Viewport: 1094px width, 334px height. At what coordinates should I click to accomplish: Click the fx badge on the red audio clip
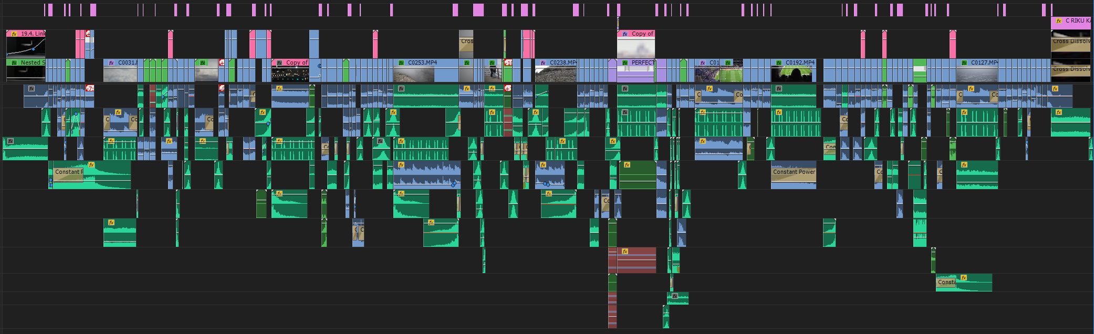coord(624,252)
